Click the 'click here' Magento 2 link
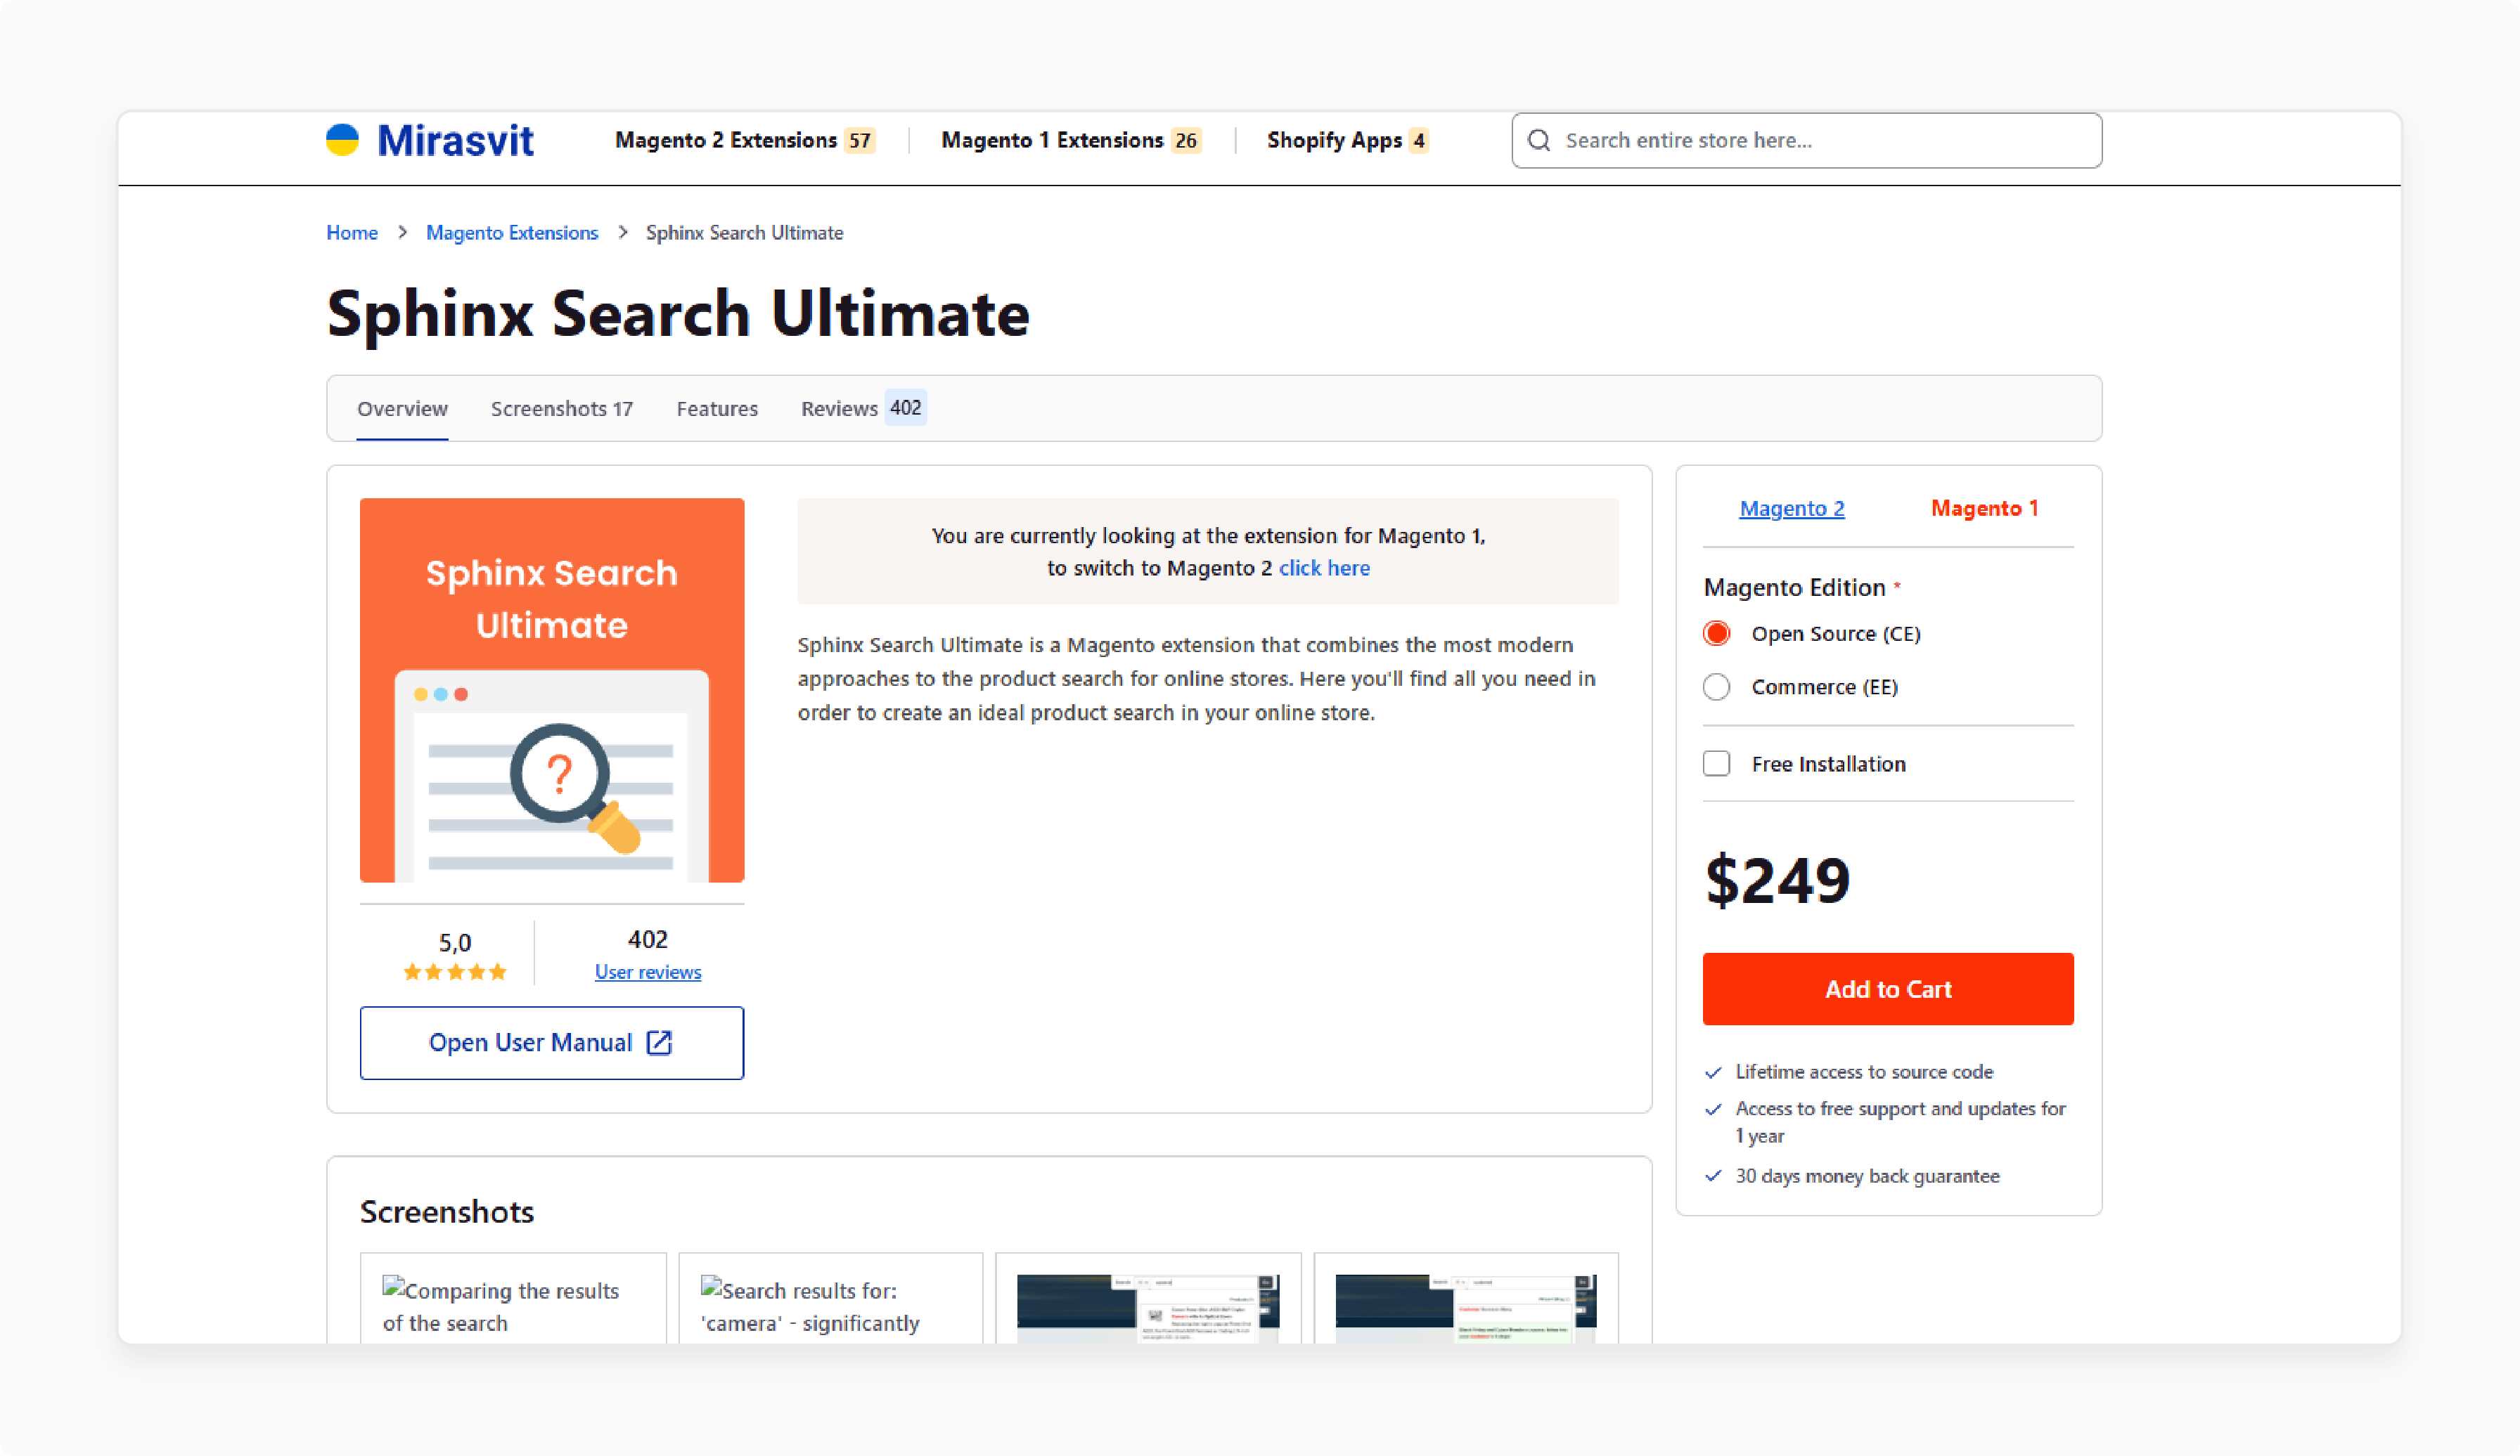The height and width of the screenshot is (1456, 2520). 1324,568
